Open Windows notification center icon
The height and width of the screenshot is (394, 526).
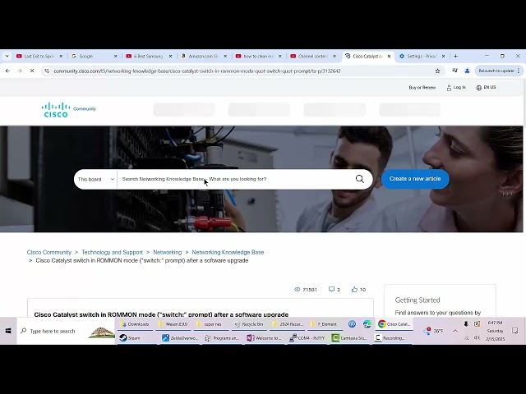click(515, 331)
